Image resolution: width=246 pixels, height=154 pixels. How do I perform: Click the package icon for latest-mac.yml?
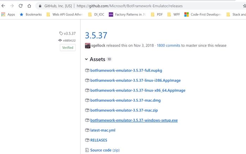87,130
